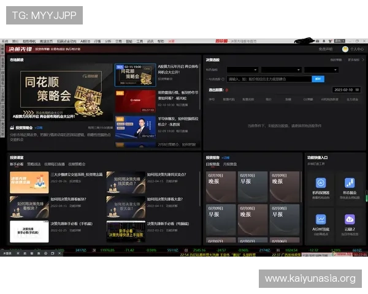Image resolution: width=368 pixels, height=294 pixels.
Task: Open 个人中心 link
Action: click(357, 49)
